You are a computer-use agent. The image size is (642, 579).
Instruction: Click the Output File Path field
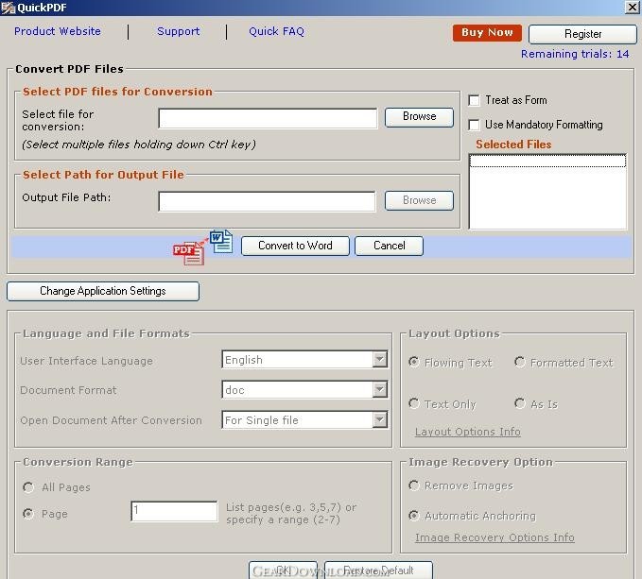point(267,201)
